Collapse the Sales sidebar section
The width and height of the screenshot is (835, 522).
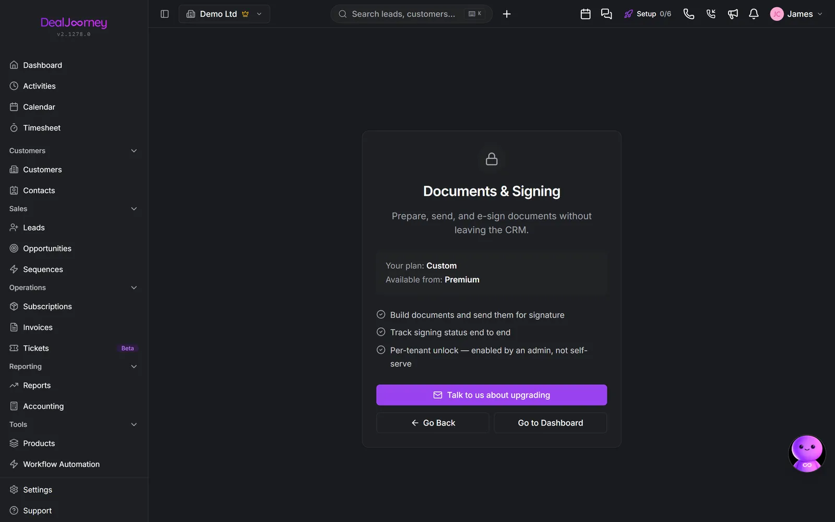[134, 209]
